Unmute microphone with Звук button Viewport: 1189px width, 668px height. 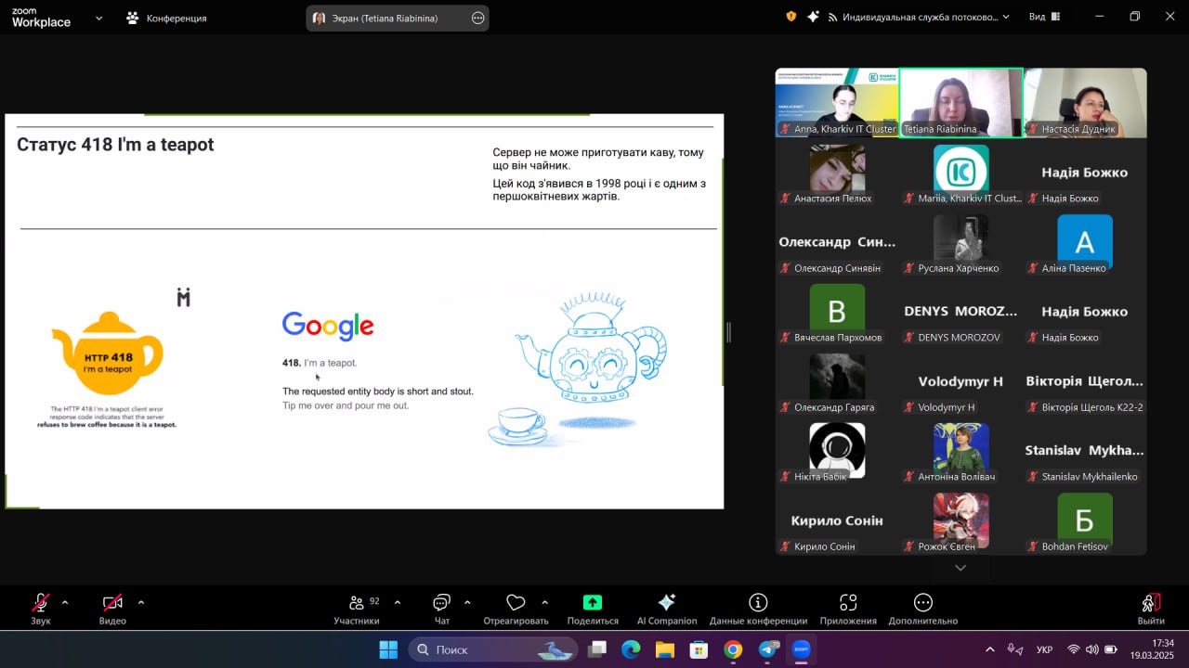click(41, 609)
